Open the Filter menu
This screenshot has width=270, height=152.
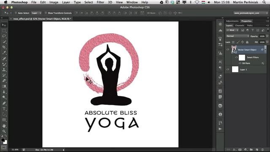(x=100, y=2)
